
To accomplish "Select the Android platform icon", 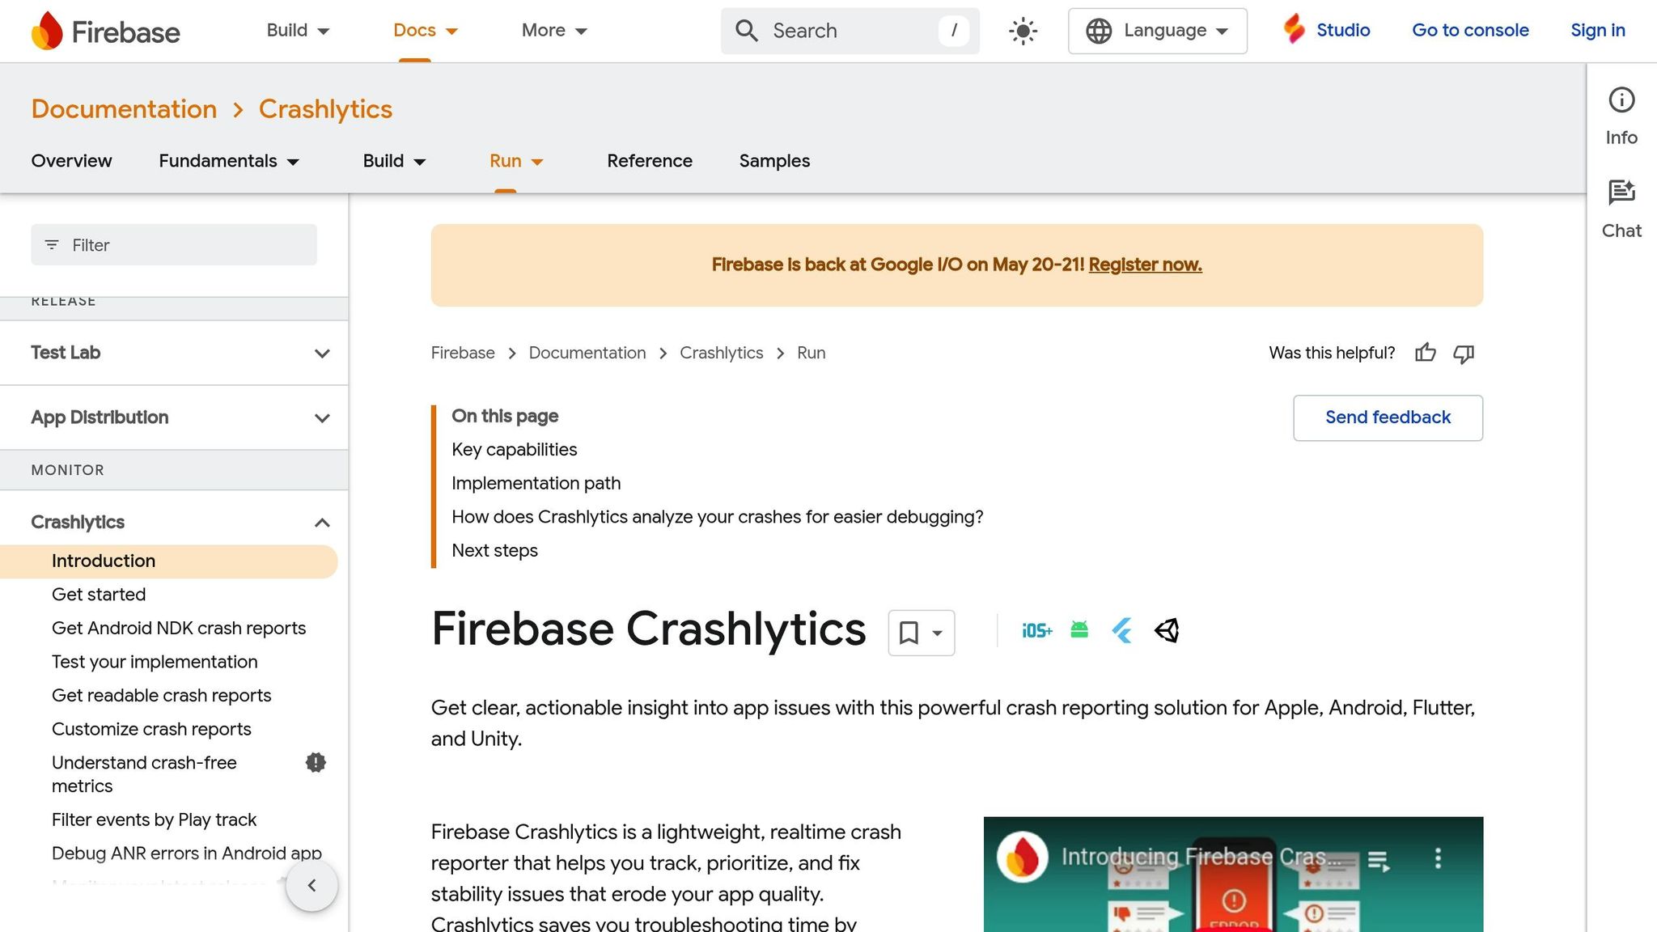I will (1079, 629).
